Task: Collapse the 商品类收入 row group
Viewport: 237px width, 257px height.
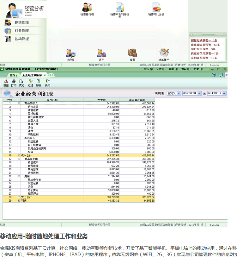Action: point(19,103)
